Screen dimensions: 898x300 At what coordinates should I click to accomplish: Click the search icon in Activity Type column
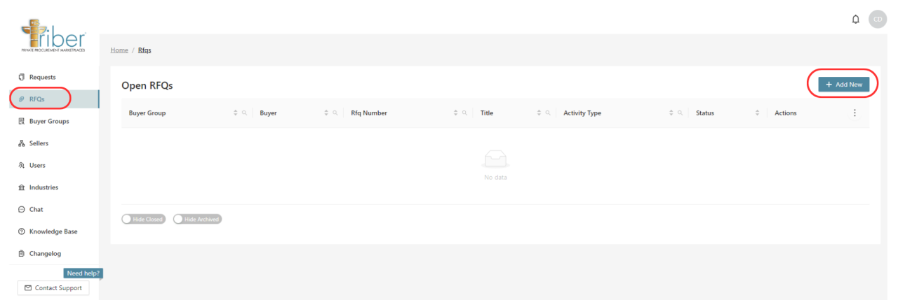pyautogui.click(x=680, y=113)
